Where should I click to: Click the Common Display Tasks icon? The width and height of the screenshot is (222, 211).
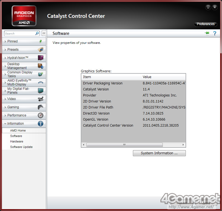pos(41,74)
